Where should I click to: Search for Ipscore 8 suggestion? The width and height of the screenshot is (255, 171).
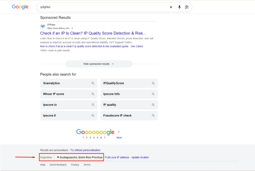pos(69,116)
